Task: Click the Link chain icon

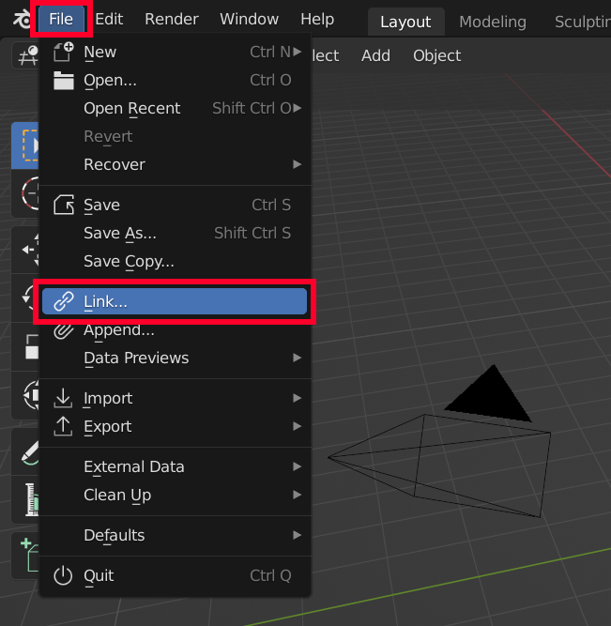Action: coord(63,301)
